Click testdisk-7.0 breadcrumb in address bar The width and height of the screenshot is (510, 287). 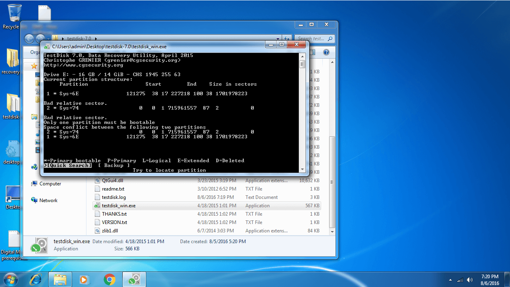click(x=79, y=39)
